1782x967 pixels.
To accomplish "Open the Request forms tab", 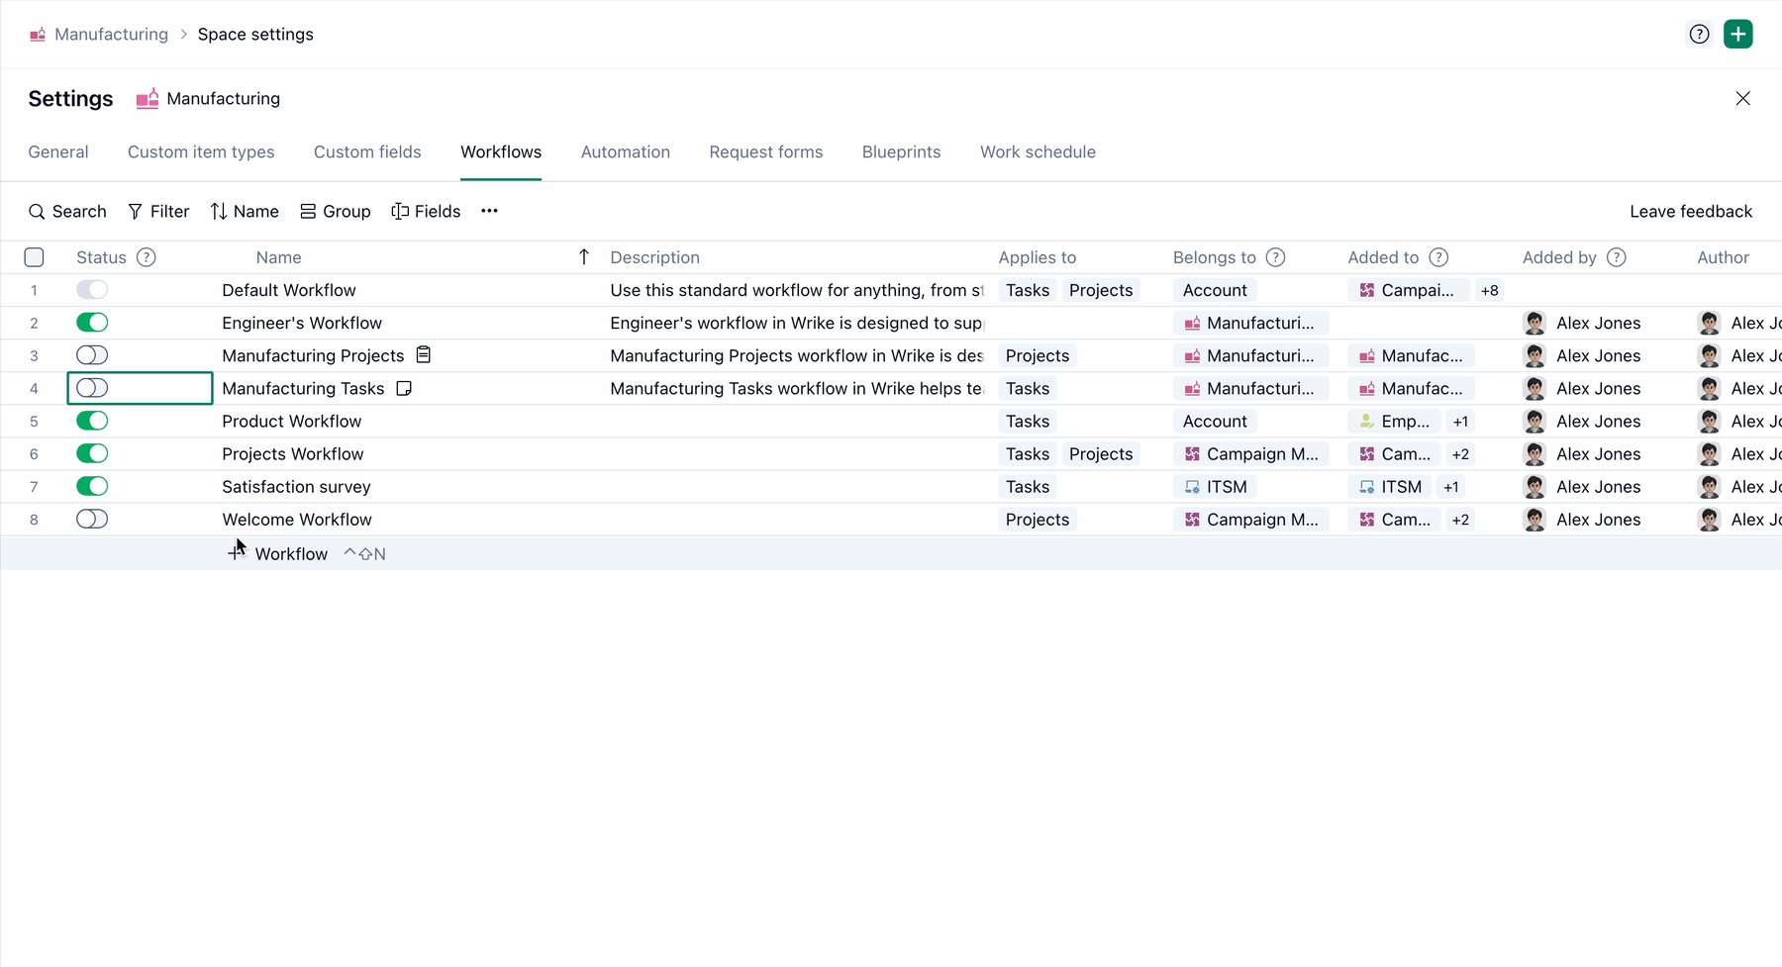I will (765, 151).
